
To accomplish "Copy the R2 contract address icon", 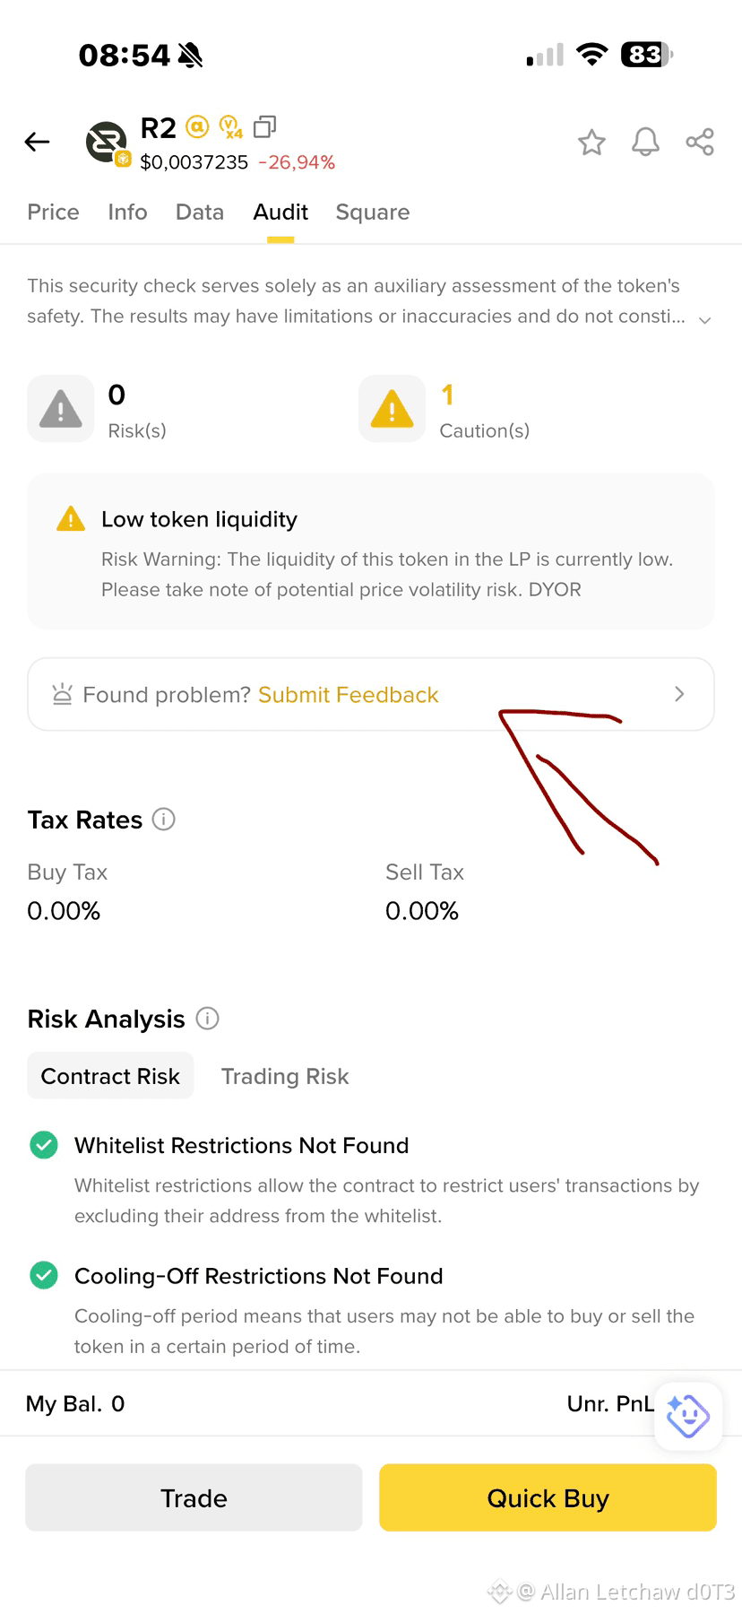I will [264, 127].
